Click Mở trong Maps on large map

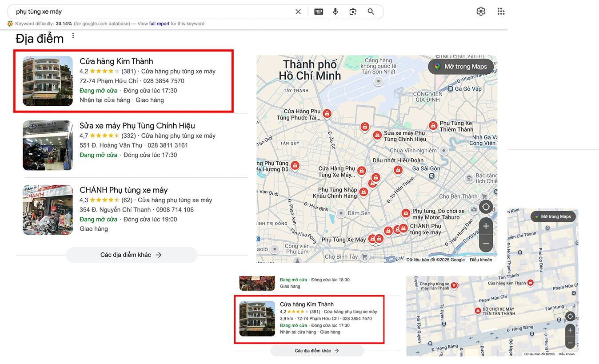[x=461, y=67]
